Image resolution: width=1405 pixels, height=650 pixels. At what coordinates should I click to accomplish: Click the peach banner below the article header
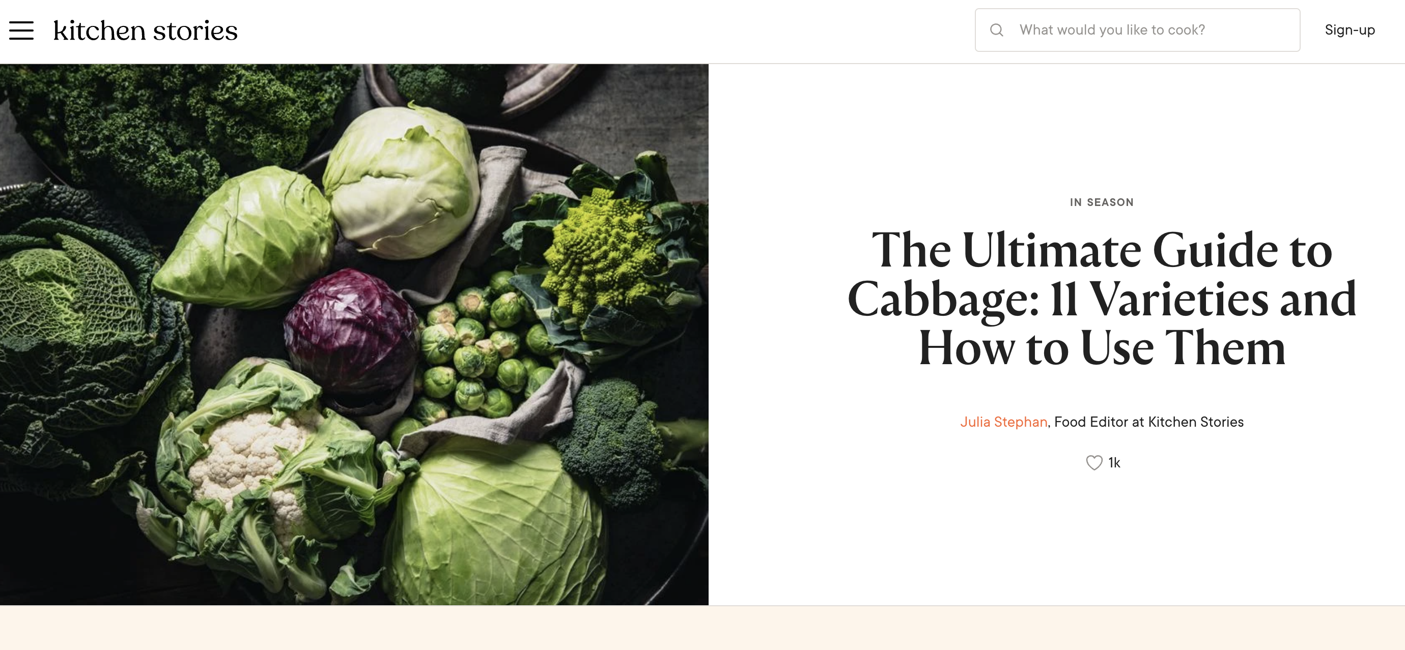(702, 628)
